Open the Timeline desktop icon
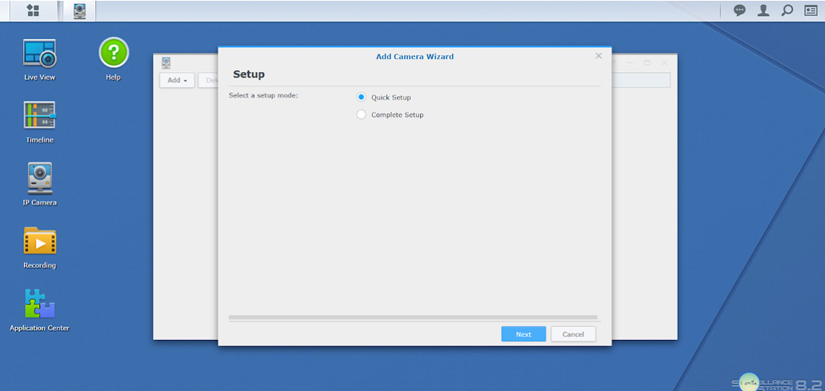The image size is (825, 391). 39,115
